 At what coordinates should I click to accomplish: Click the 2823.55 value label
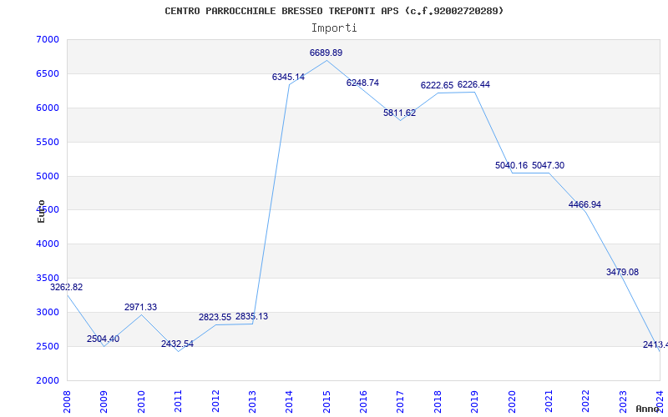point(215,318)
